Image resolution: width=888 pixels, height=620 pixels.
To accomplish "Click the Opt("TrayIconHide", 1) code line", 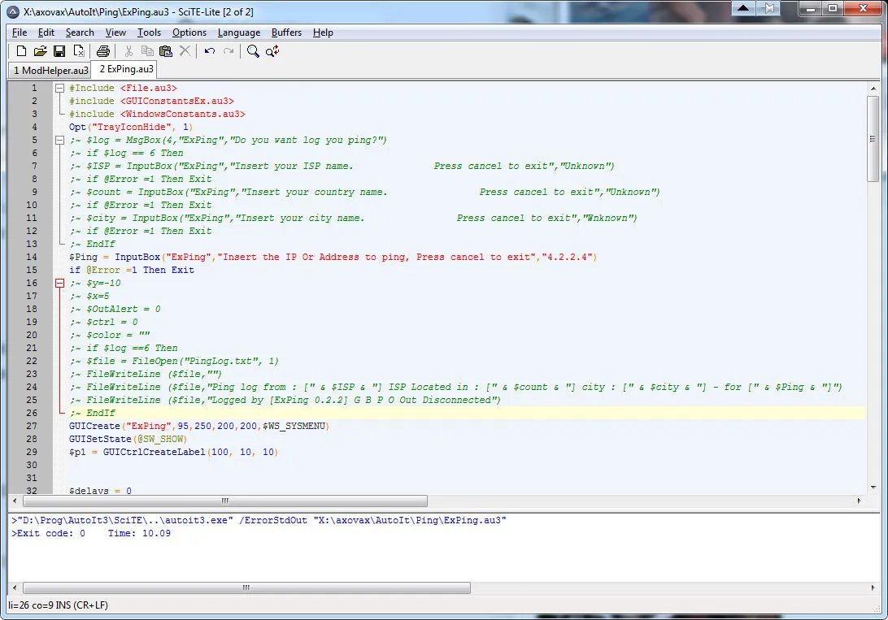I will [131, 128].
